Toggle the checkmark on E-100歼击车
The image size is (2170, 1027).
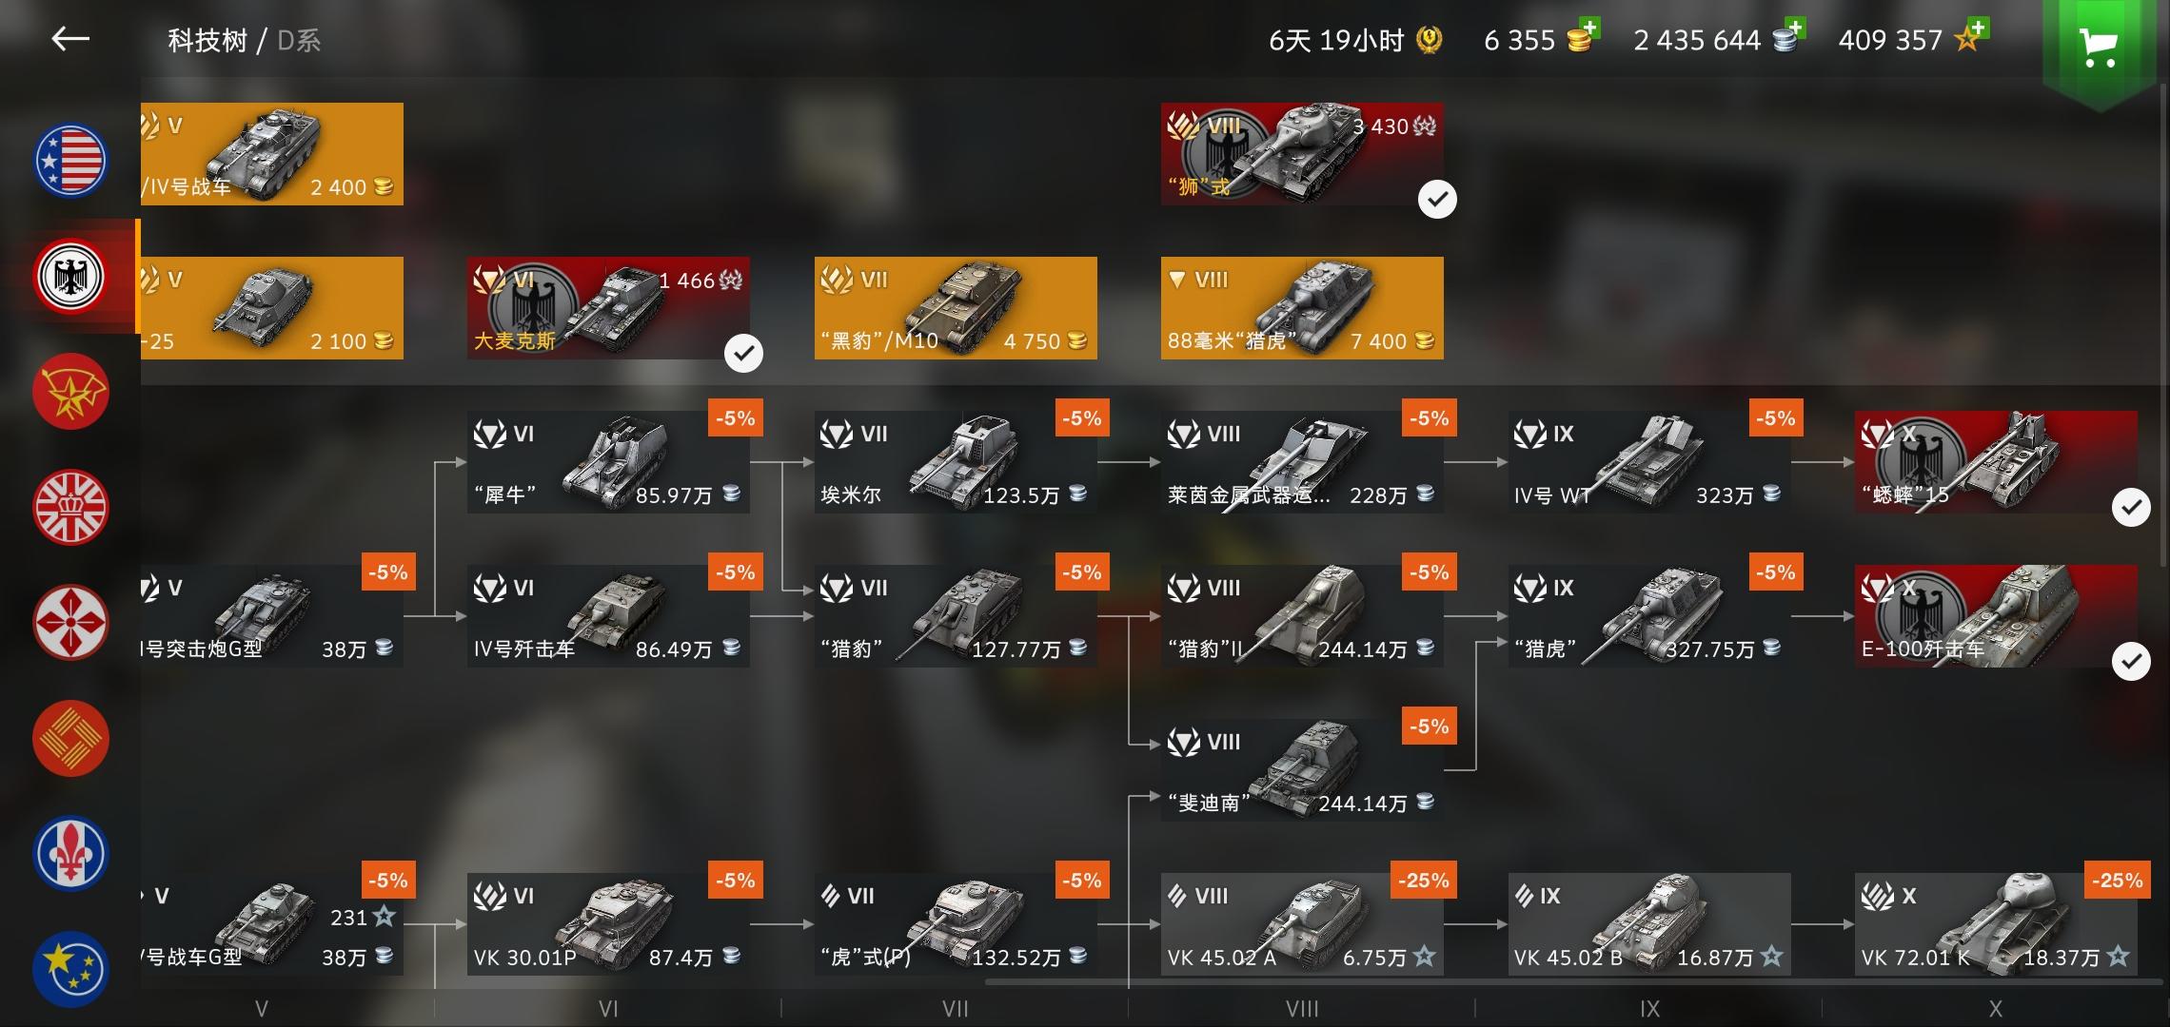[2131, 662]
